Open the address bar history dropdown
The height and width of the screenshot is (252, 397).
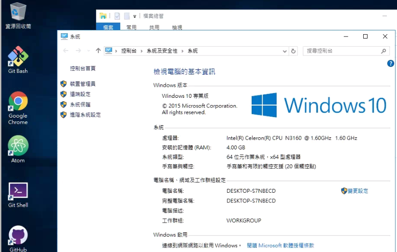(284, 51)
